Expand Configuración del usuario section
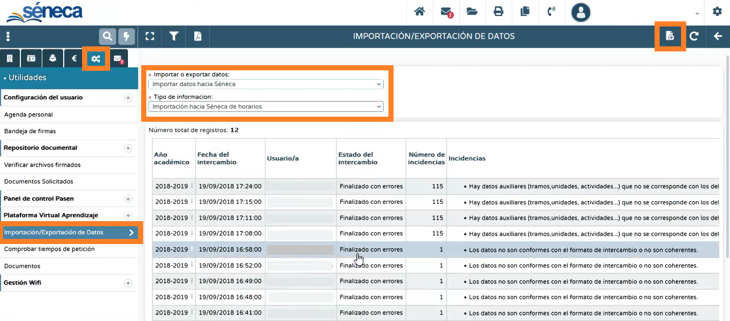 [128, 98]
